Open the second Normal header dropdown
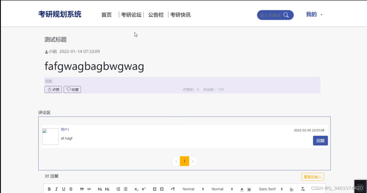The image size is (367, 193). click(x=222, y=189)
